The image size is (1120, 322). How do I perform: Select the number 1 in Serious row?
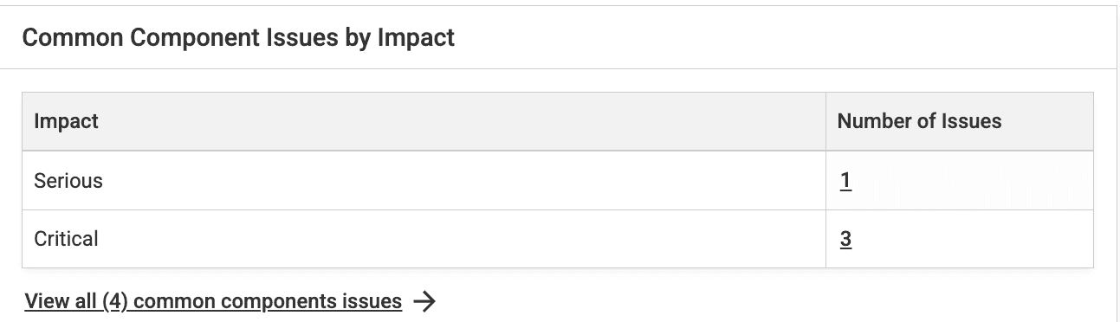[x=845, y=181]
